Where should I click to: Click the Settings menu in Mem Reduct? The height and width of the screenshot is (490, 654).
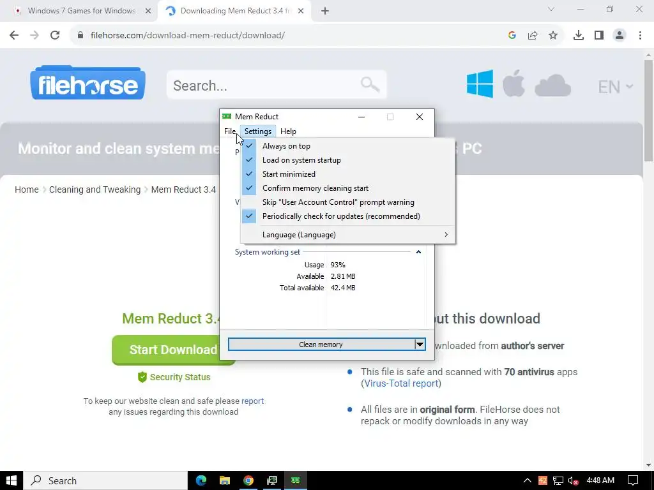pyautogui.click(x=258, y=131)
